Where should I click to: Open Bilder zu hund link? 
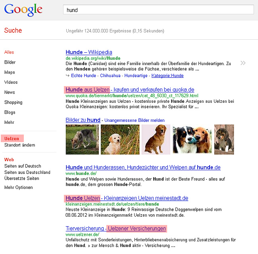83,120
